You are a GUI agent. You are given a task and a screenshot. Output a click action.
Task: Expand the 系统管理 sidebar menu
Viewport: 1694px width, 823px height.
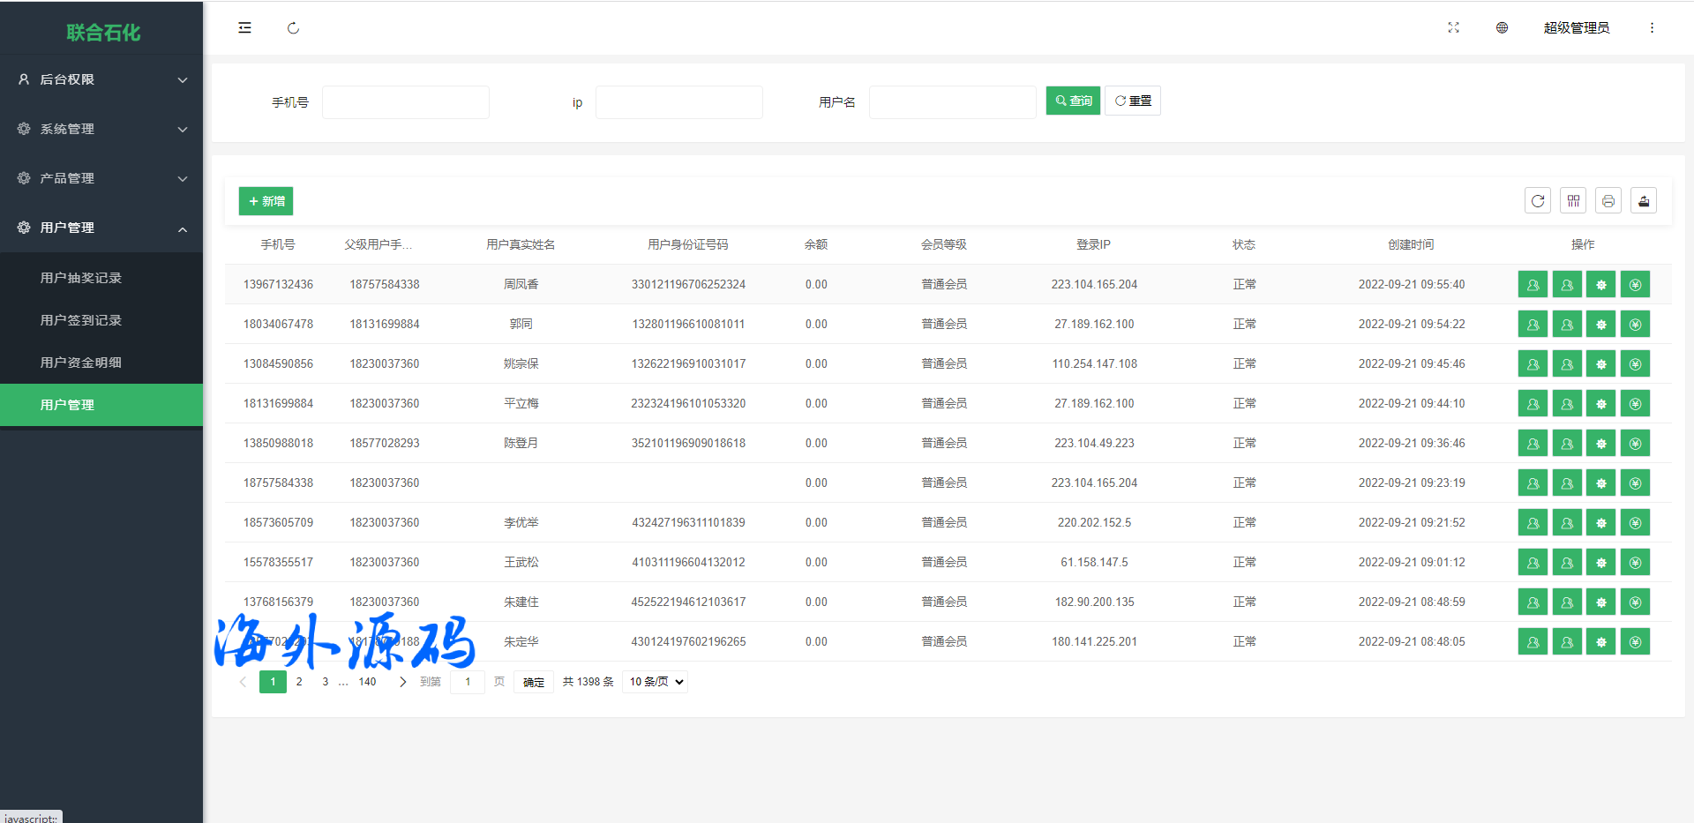click(101, 129)
